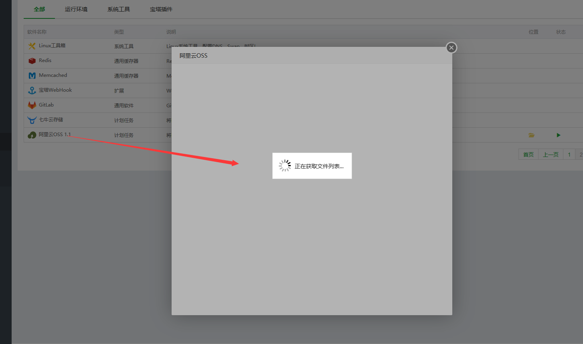Click 扩展 type in 宝塔WebHook row

click(119, 91)
